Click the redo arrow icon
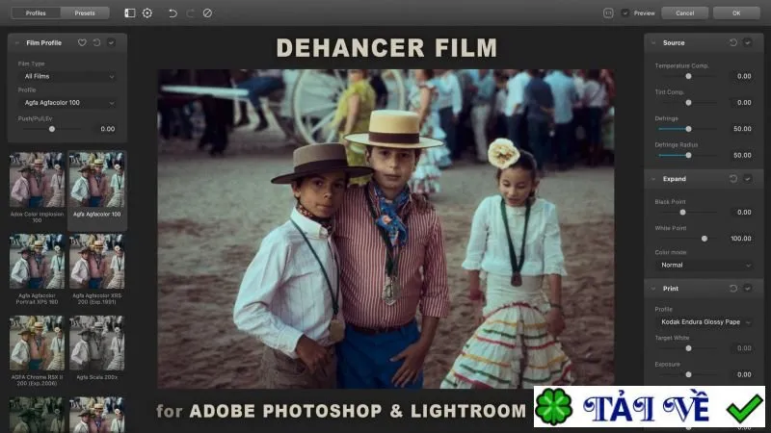This screenshot has height=433, width=771. tap(190, 13)
